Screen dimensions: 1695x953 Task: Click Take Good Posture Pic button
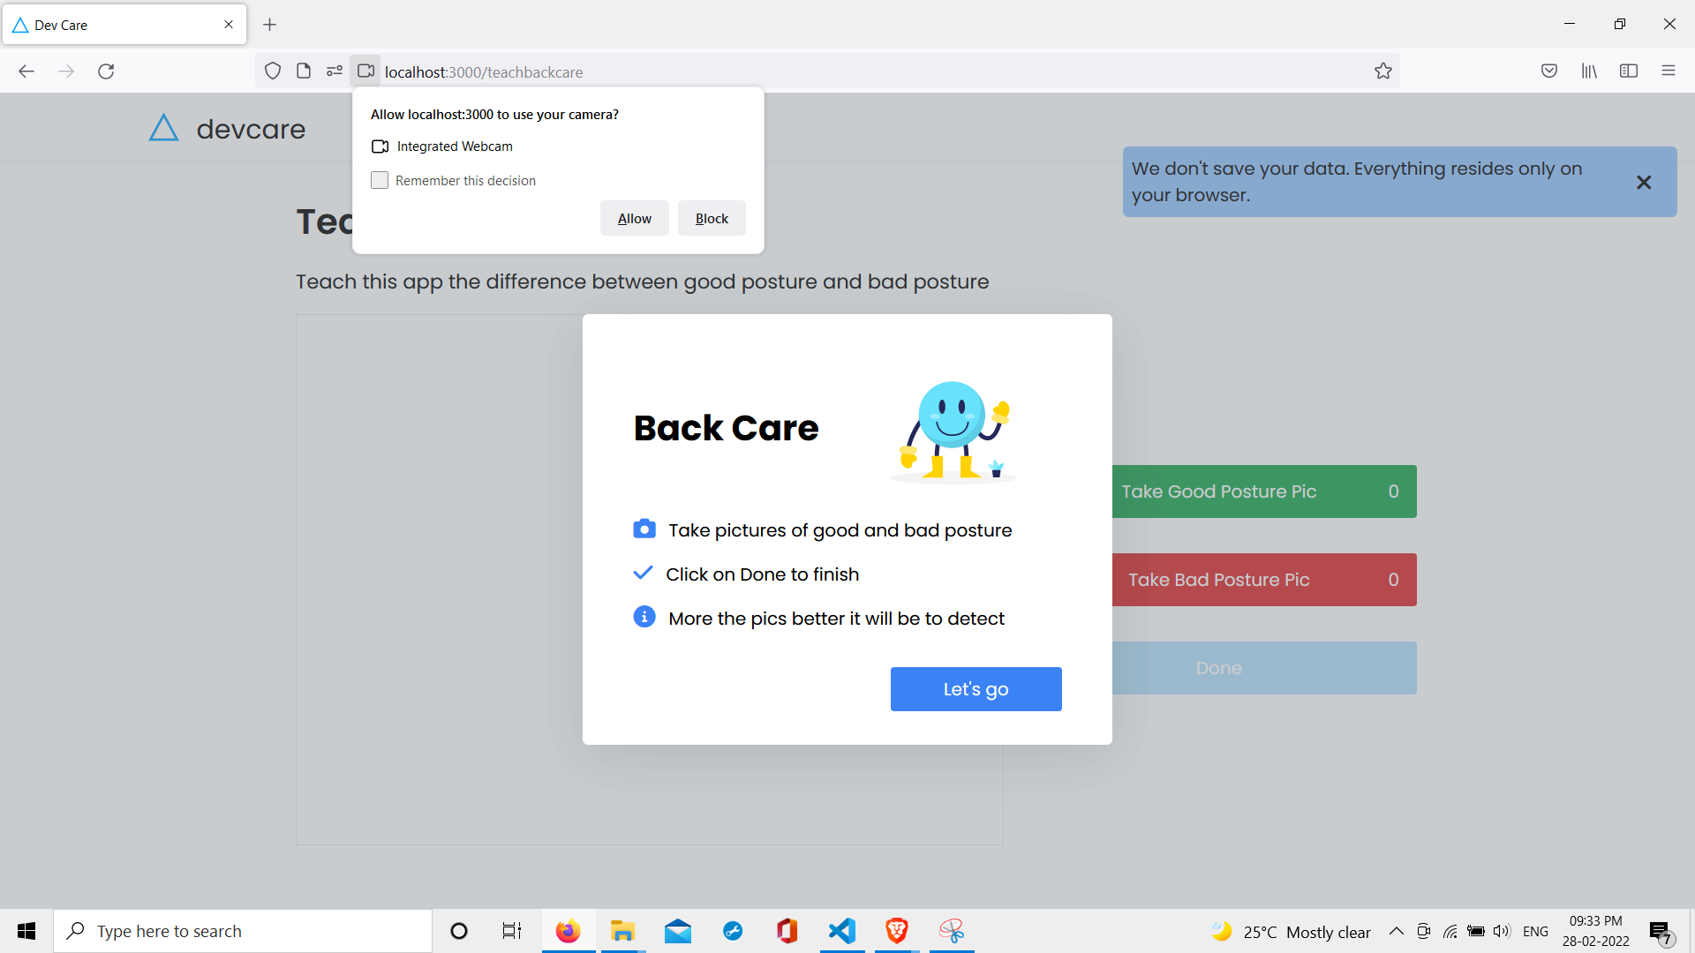tap(1263, 492)
